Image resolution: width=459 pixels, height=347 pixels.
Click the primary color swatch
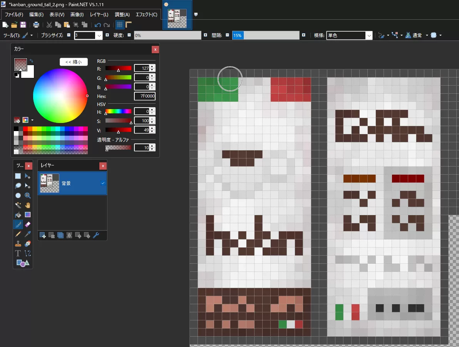point(20,64)
